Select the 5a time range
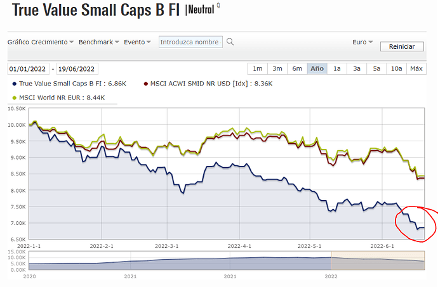 (x=376, y=68)
